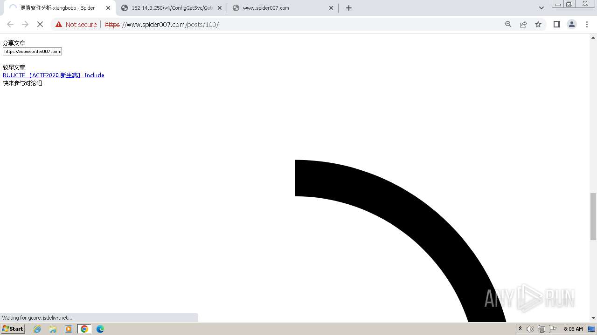This screenshot has height=335, width=597.
Task: Click the 分享文章 heading text
Action: (x=14, y=43)
